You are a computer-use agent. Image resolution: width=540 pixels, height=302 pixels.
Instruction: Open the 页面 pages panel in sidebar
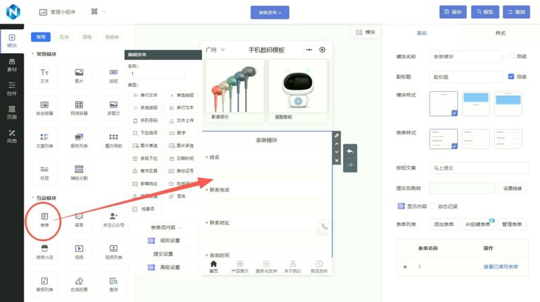(x=11, y=113)
